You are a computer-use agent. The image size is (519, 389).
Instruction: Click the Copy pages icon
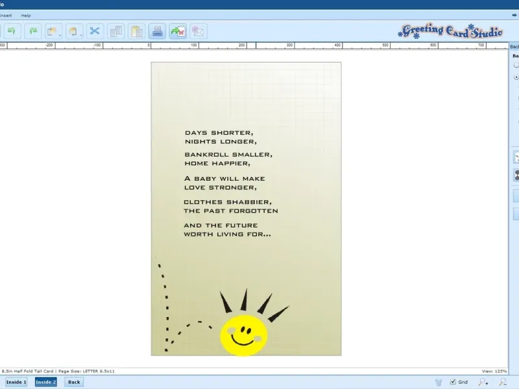point(116,31)
